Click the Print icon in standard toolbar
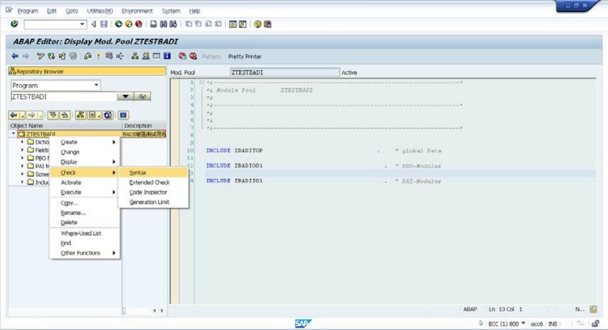 pos(153,24)
